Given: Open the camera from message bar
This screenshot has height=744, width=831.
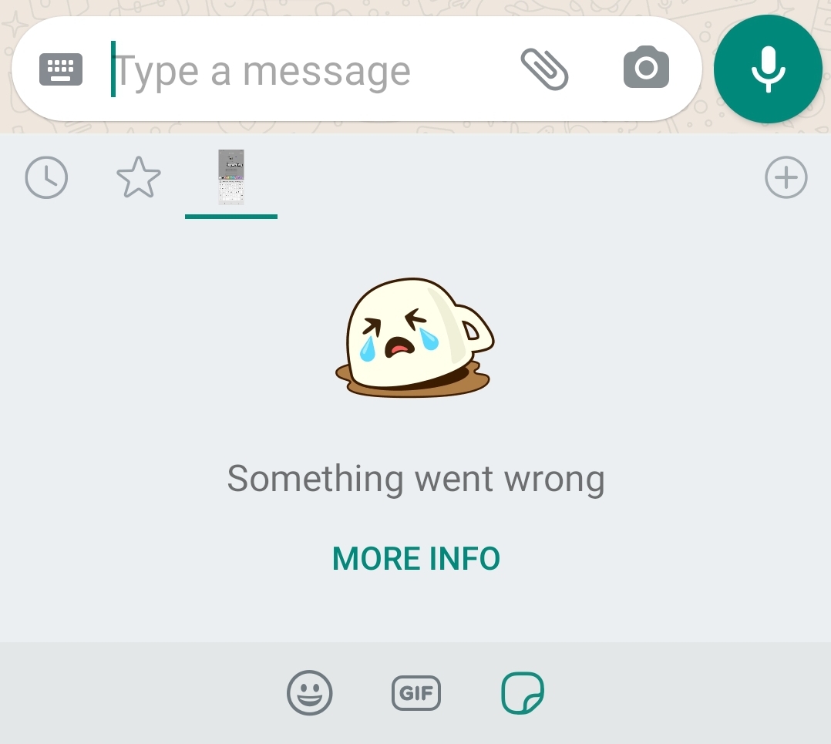Looking at the screenshot, I should click(x=646, y=67).
